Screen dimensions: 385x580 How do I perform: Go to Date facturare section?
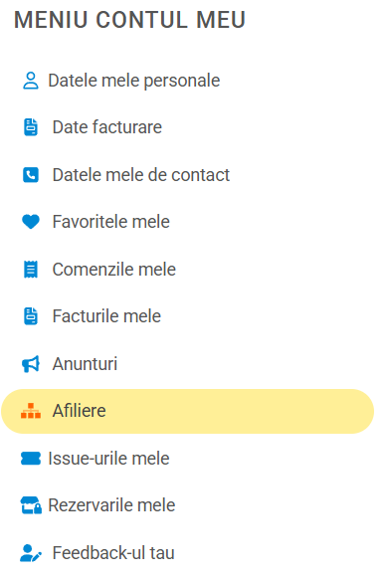click(x=107, y=127)
